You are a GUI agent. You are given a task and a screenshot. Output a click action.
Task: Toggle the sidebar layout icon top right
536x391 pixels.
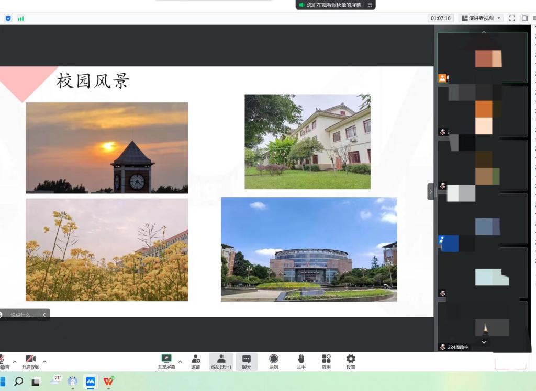524,18
